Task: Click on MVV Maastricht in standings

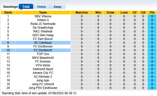Action: click(43, 58)
